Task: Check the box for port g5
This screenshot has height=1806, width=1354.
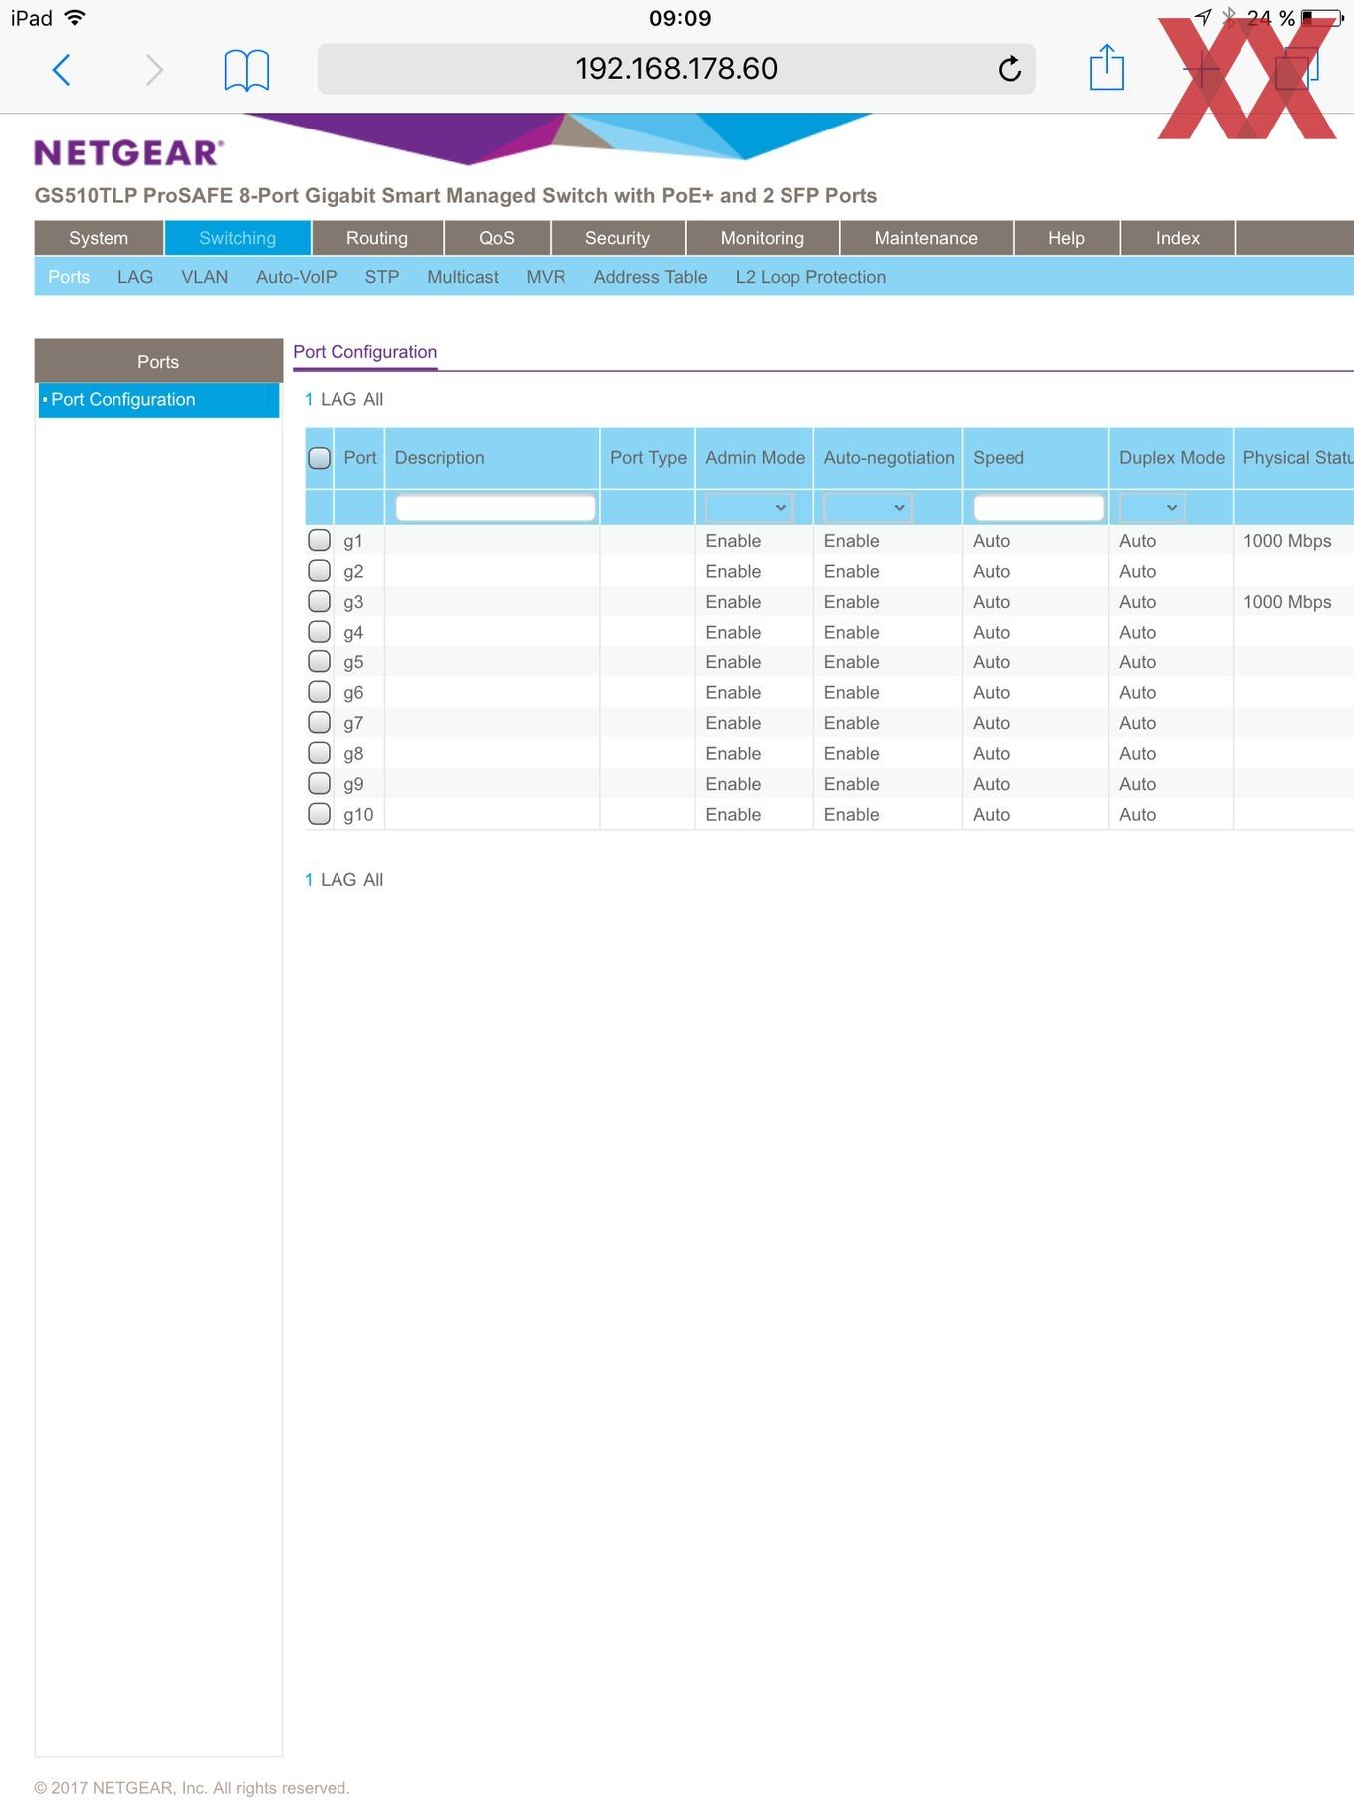Action: click(319, 661)
